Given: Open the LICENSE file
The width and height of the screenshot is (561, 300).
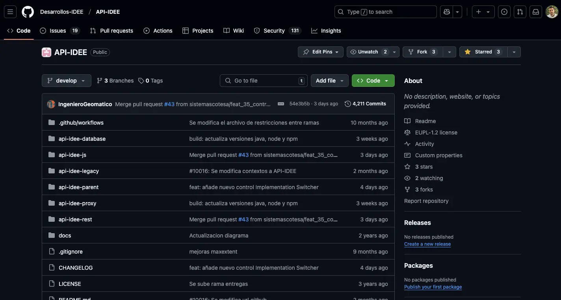Looking at the screenshot, I should tap(70, 284).
